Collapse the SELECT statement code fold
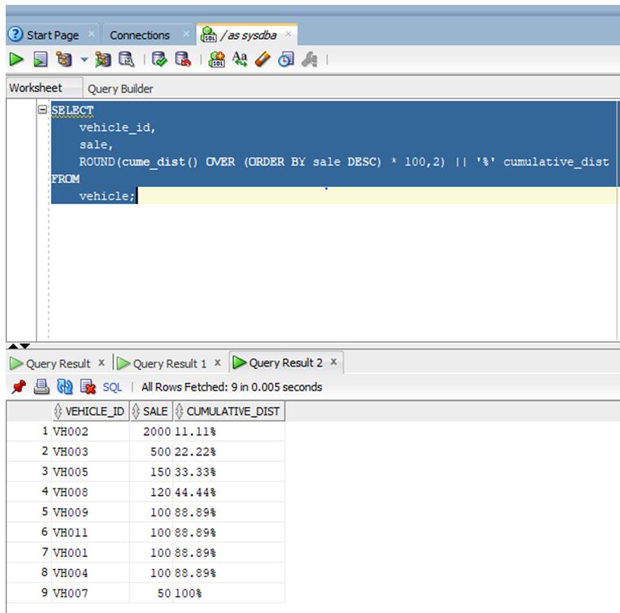The height and width of the screenshot is (613, 620). [42, 110]
